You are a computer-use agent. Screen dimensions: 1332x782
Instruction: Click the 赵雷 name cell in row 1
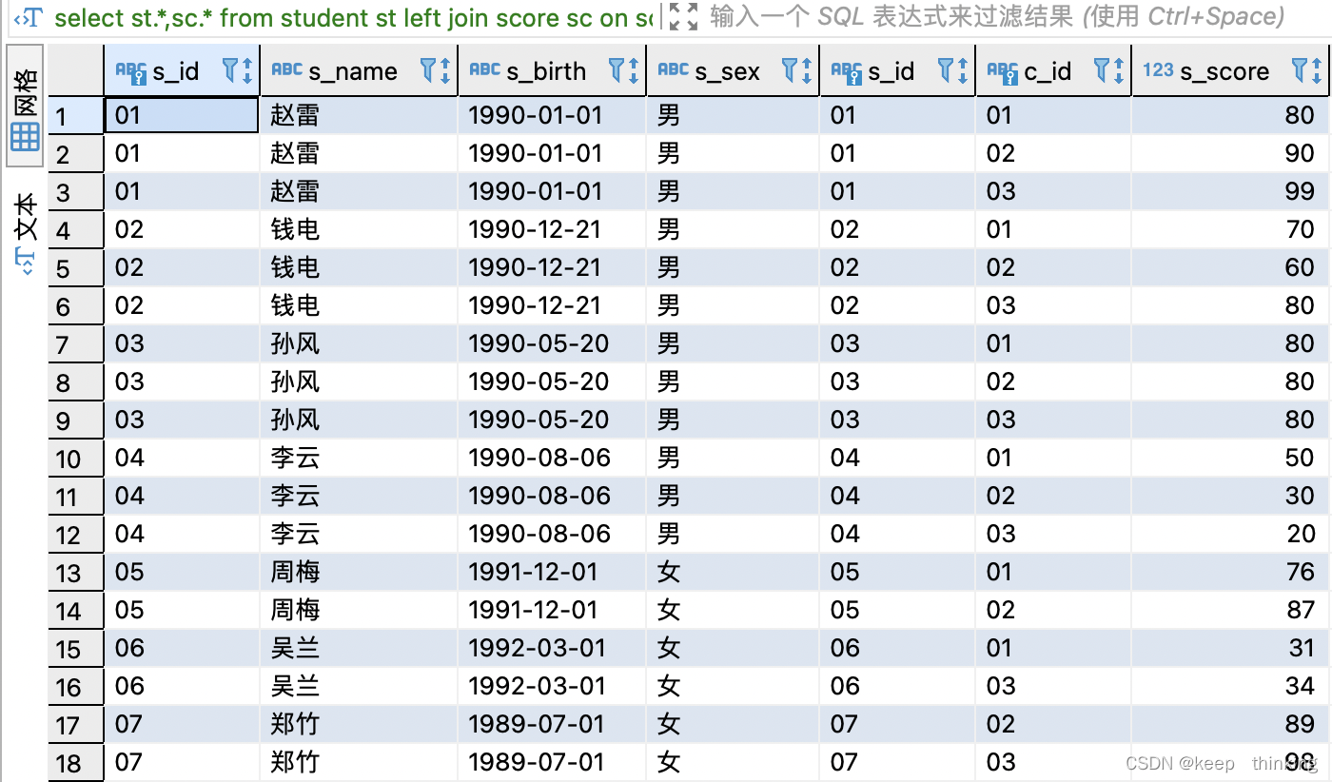[x=359, y=115]
